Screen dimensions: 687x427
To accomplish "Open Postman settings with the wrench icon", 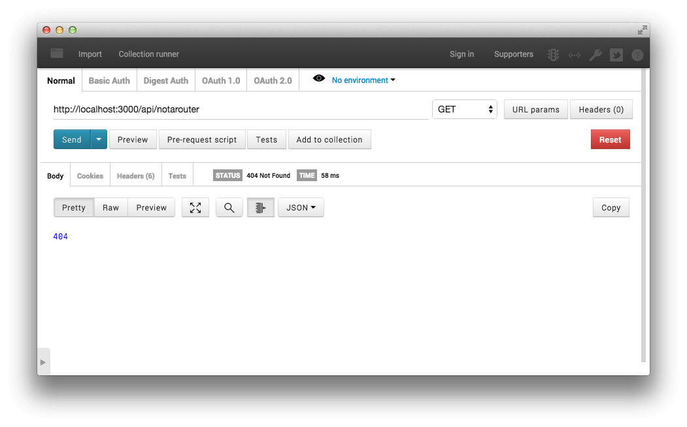I will click(595, 54).
